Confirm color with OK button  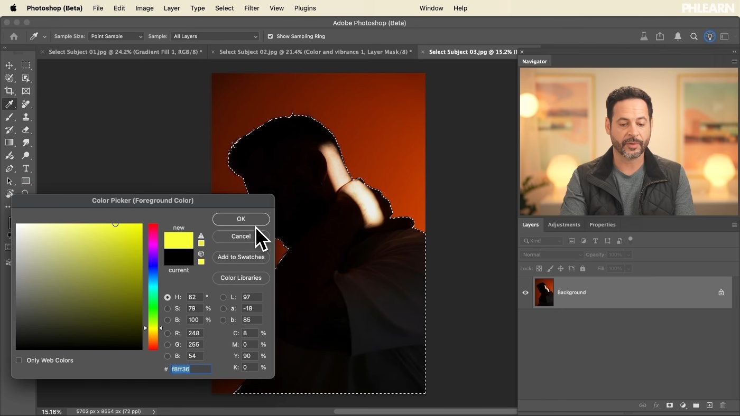(241, 219)
